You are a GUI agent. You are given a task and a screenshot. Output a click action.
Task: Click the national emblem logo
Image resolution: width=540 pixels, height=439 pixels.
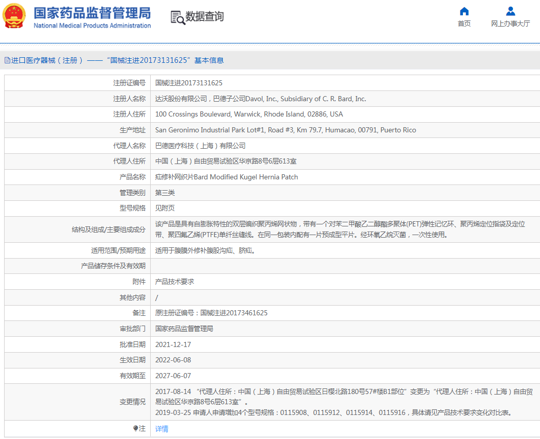click(14, 16)
